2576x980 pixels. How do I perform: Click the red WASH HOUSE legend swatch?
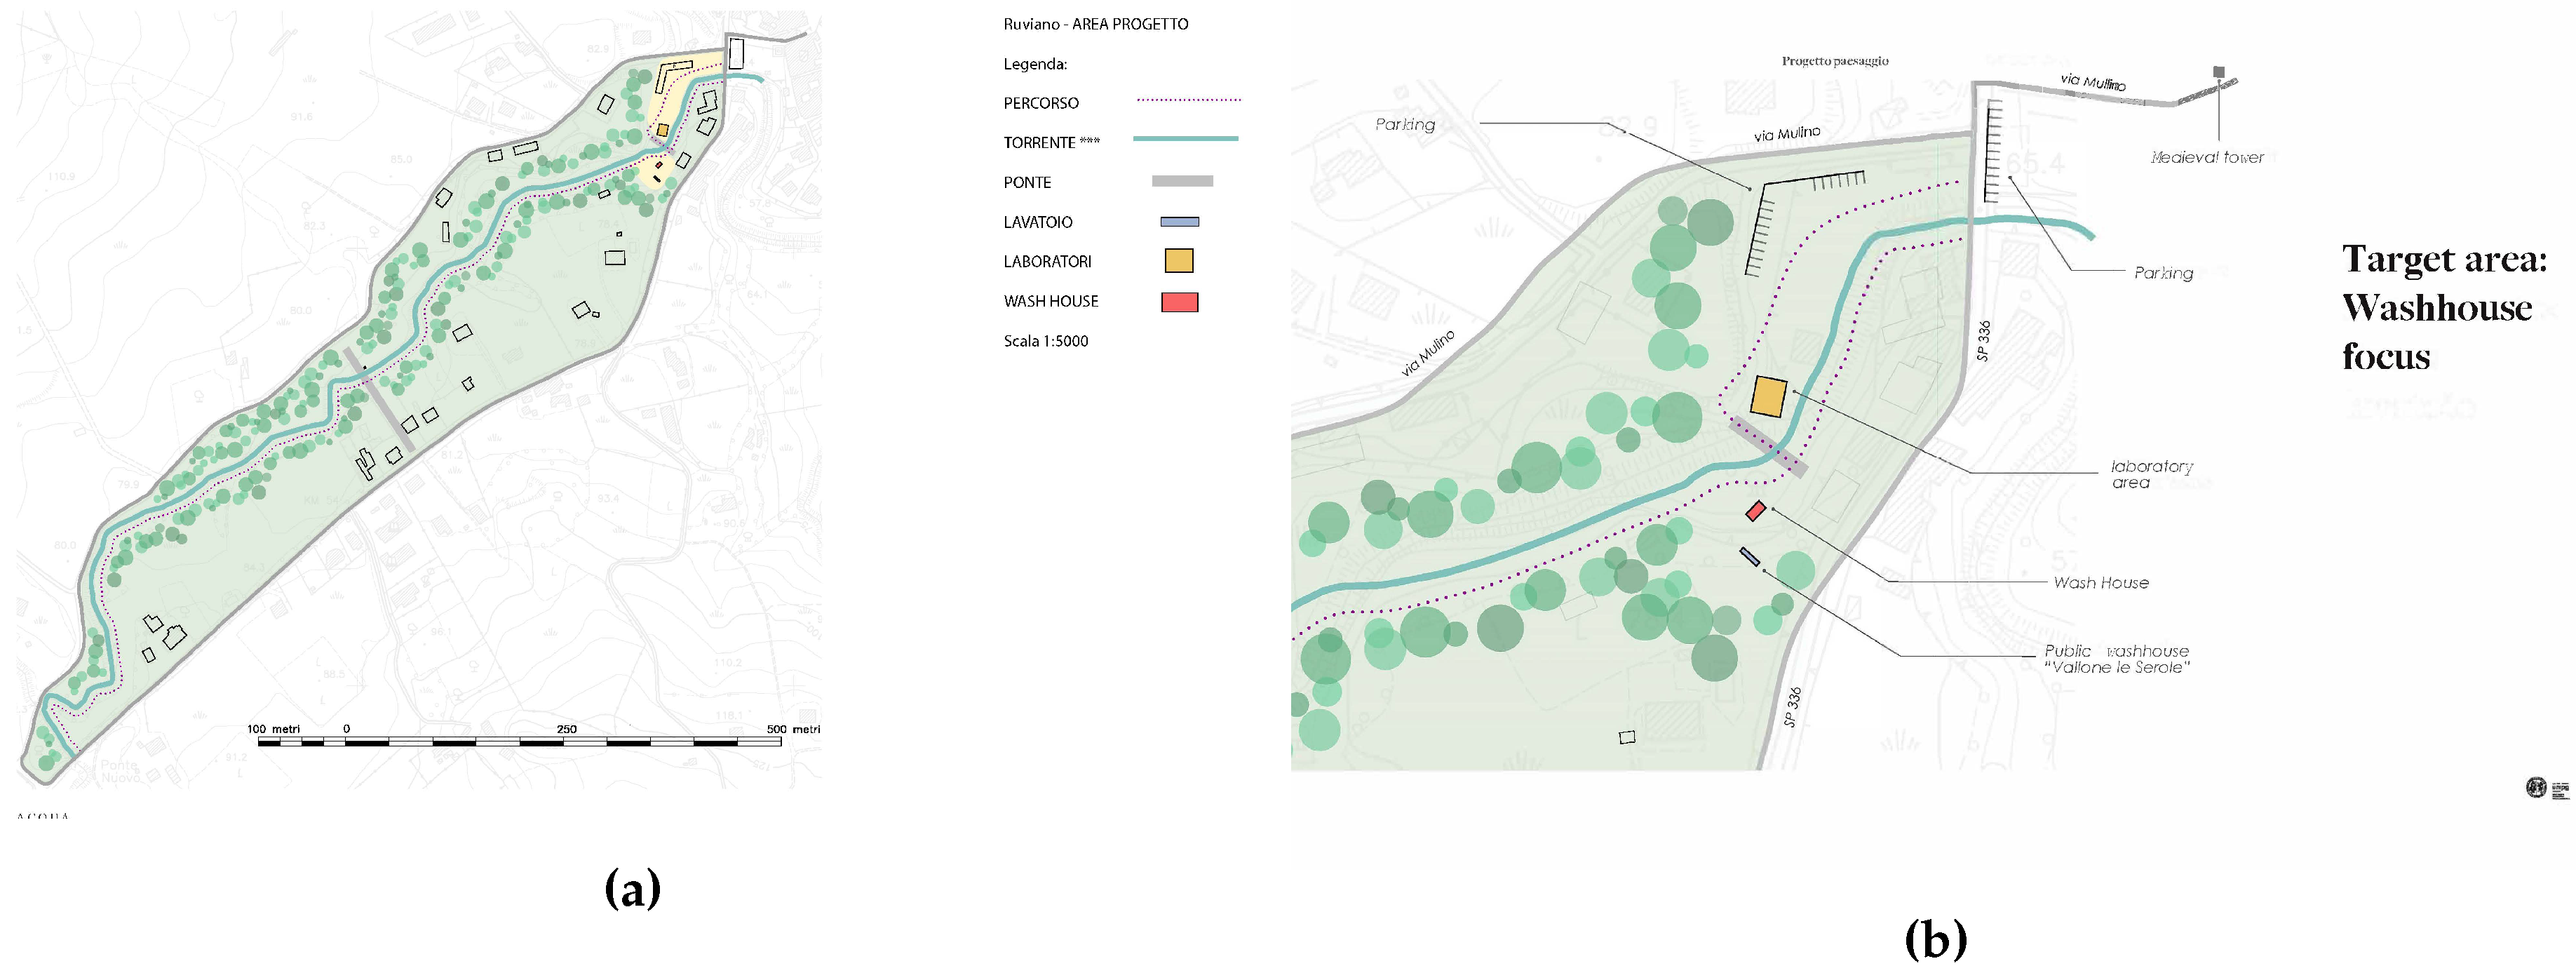[1179, 302]
